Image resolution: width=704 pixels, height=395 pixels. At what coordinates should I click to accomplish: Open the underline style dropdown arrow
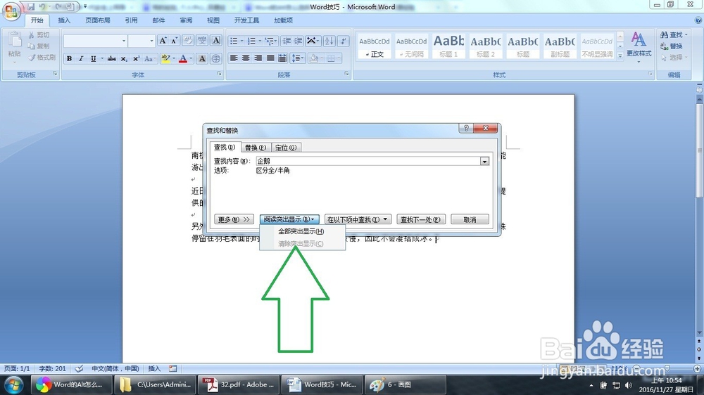[102, 59]
